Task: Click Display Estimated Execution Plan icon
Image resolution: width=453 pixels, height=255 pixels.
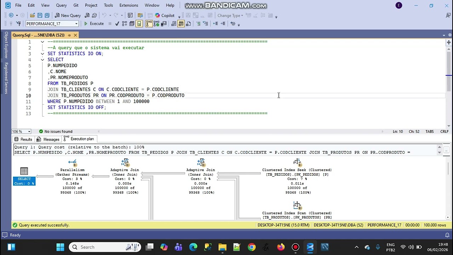Action: (125, 24)
